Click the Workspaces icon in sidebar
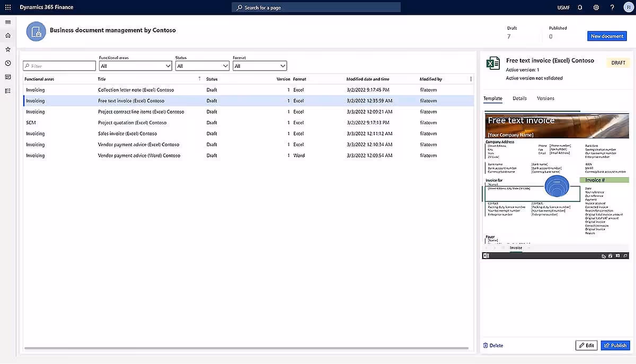Image resolution: width=636 pixels, height=364 pixels. coord(7,76)
